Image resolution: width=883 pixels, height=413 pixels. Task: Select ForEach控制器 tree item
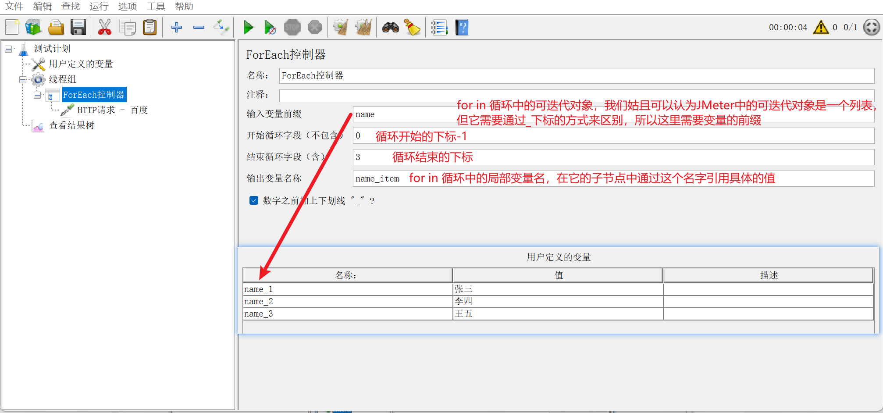(94, 95)
